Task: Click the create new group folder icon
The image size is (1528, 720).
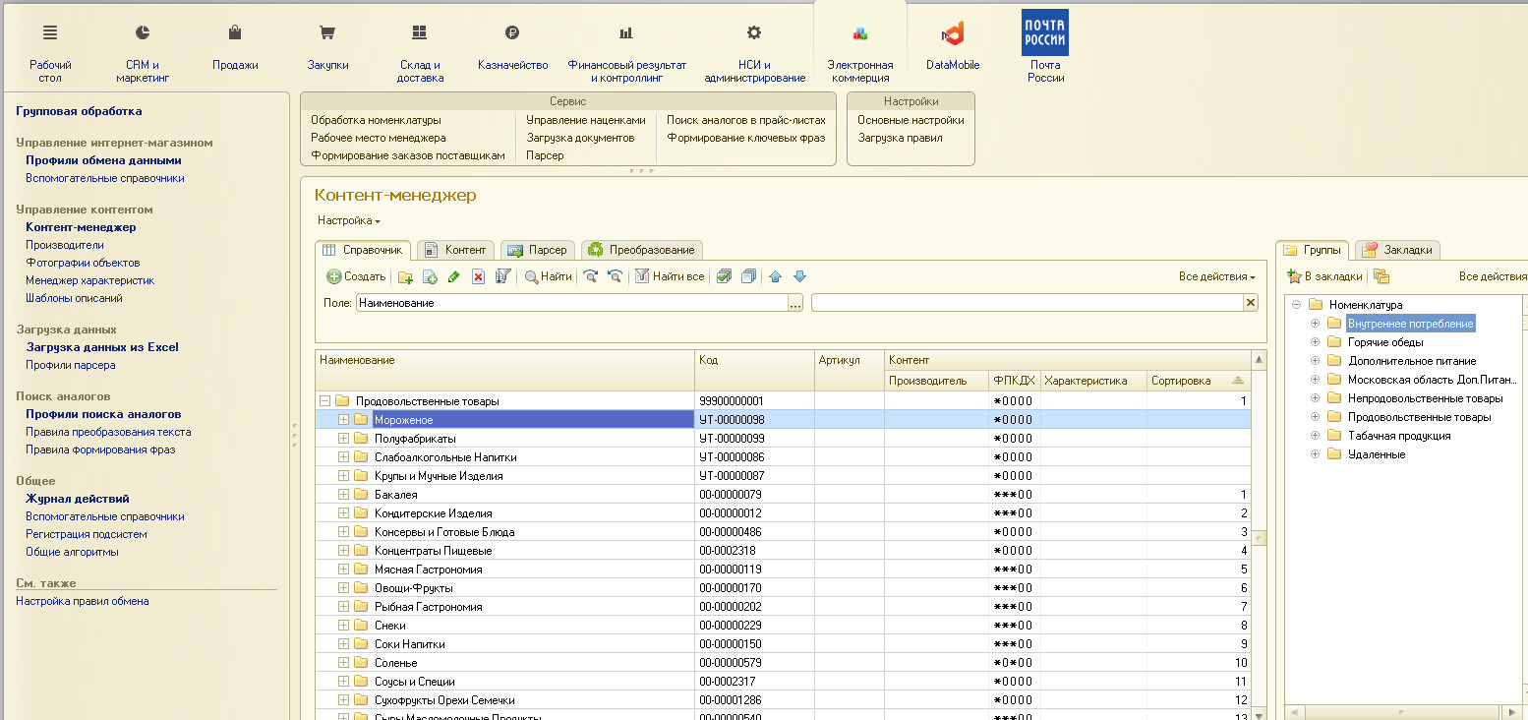Action: tap(405, 277)
